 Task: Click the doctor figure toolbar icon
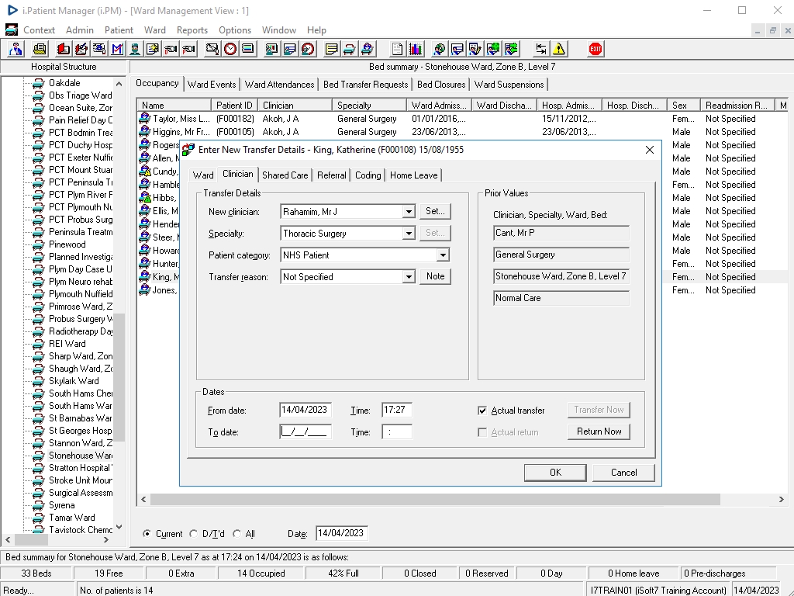(x=16, y=49)
